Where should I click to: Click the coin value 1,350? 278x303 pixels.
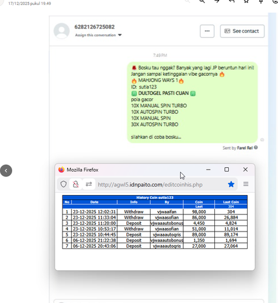click(x=199, y=240)
